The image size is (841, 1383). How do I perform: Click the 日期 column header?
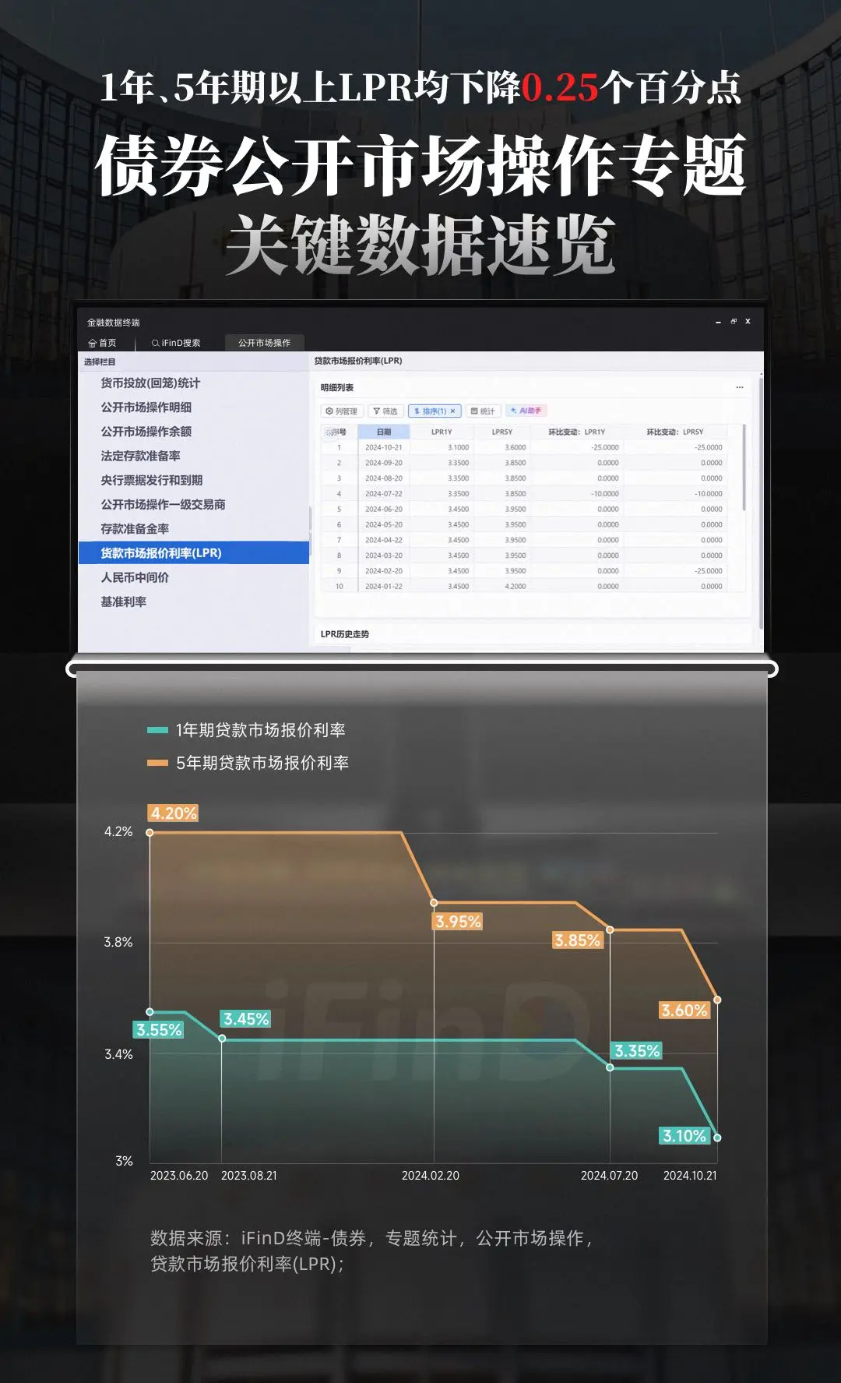pyautogui.click(x=383, y=432)
